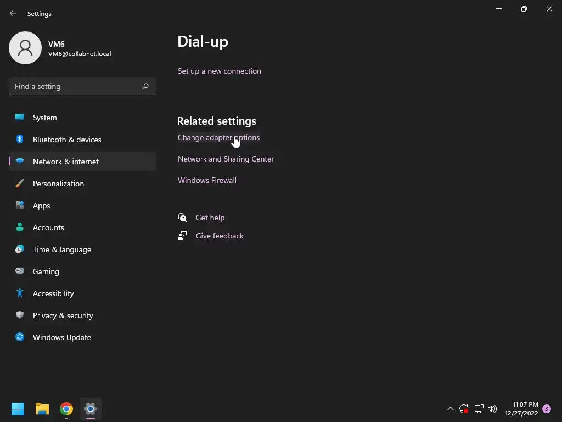Click the search magnifier icon
The height and width of the screenshot is (422, 562).
[145, 86]
